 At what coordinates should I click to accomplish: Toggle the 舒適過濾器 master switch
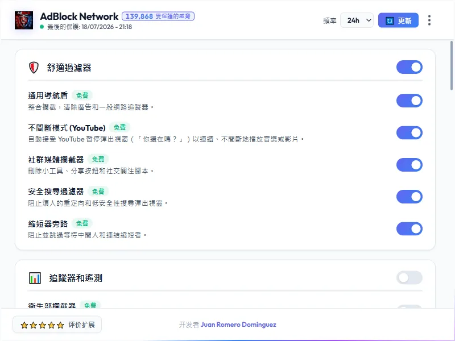(409, 67)
